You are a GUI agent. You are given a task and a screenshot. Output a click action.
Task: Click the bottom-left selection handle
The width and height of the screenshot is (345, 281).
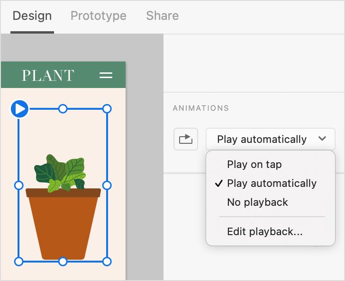click(x=18, y=261)
